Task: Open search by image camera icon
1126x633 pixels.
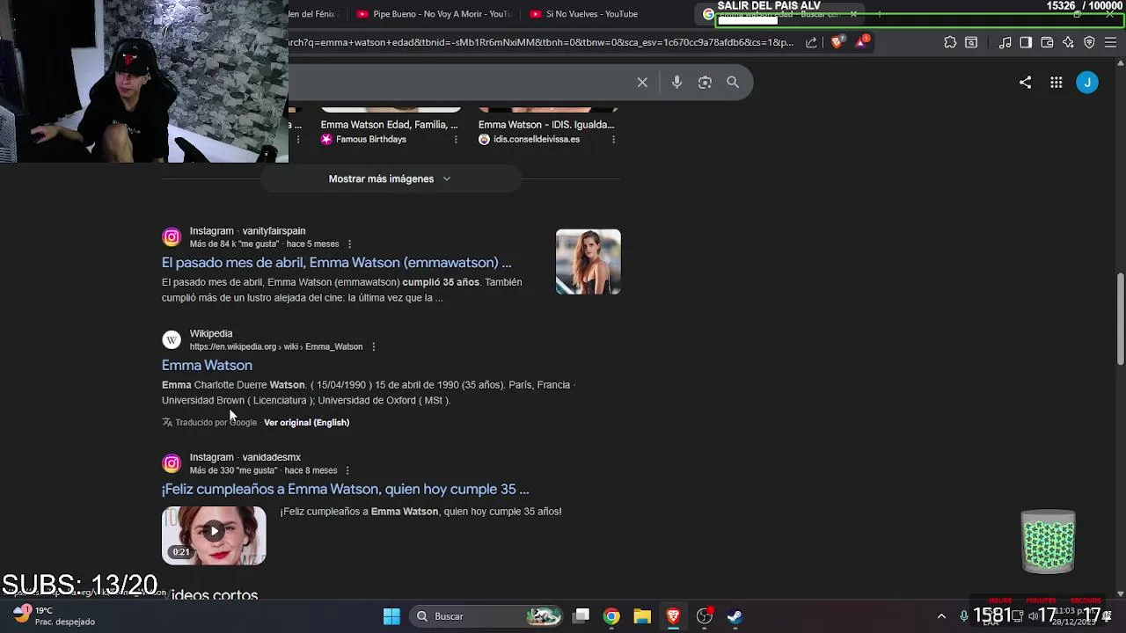Action: 705,82
